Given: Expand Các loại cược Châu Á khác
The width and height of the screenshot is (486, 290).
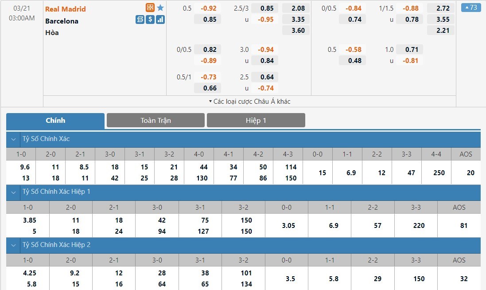Looking at the screenshot, I should click(x=249, y=102).
